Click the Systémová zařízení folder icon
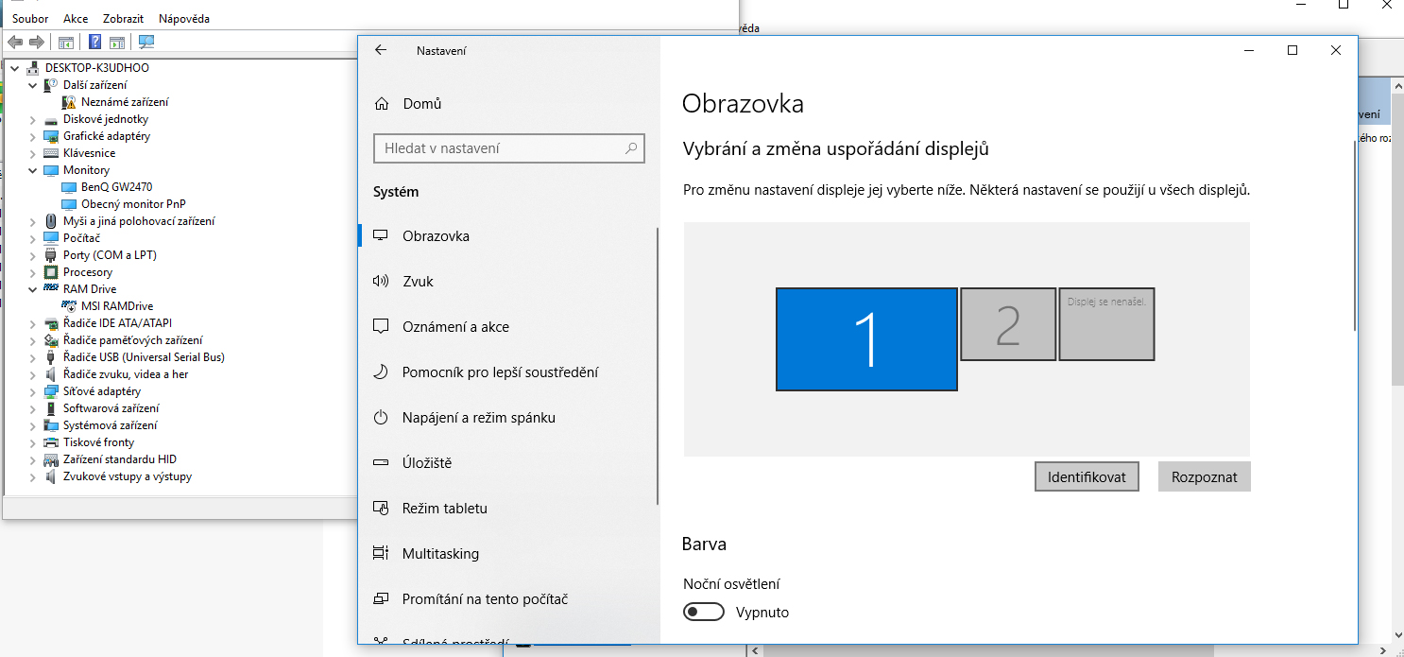Viewport: 1404px width, 657px height. [51, 425]
